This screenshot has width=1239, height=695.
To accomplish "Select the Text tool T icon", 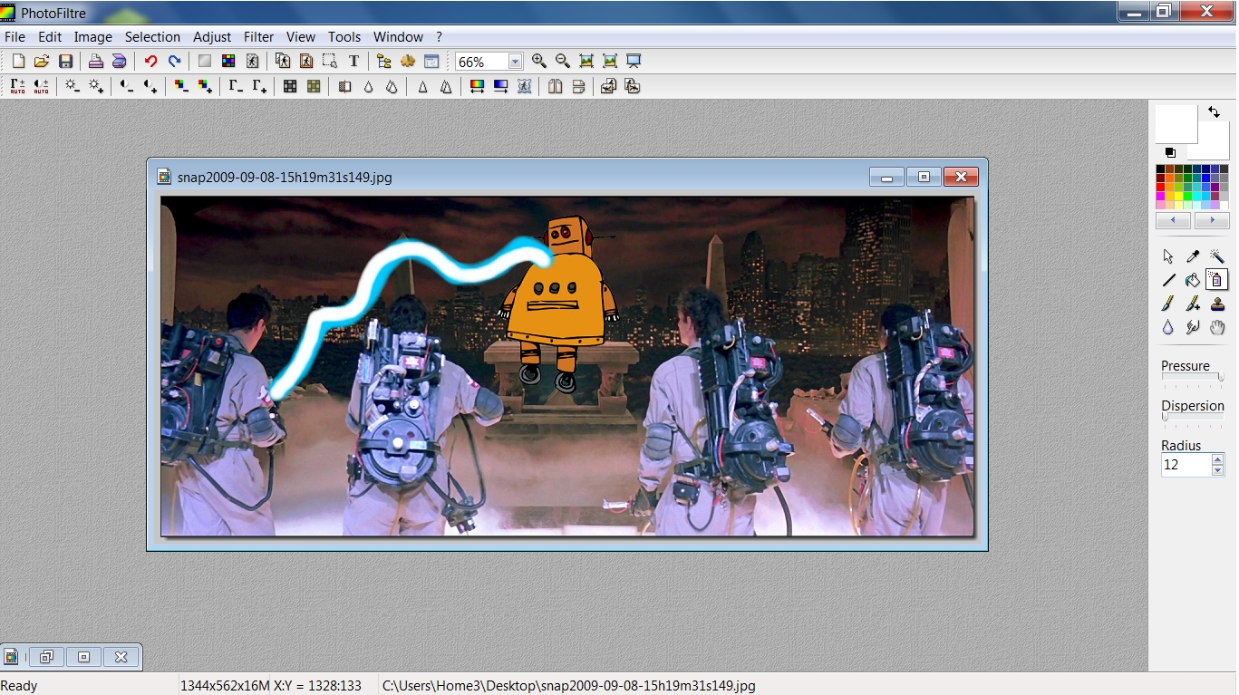I will point(353,62).
